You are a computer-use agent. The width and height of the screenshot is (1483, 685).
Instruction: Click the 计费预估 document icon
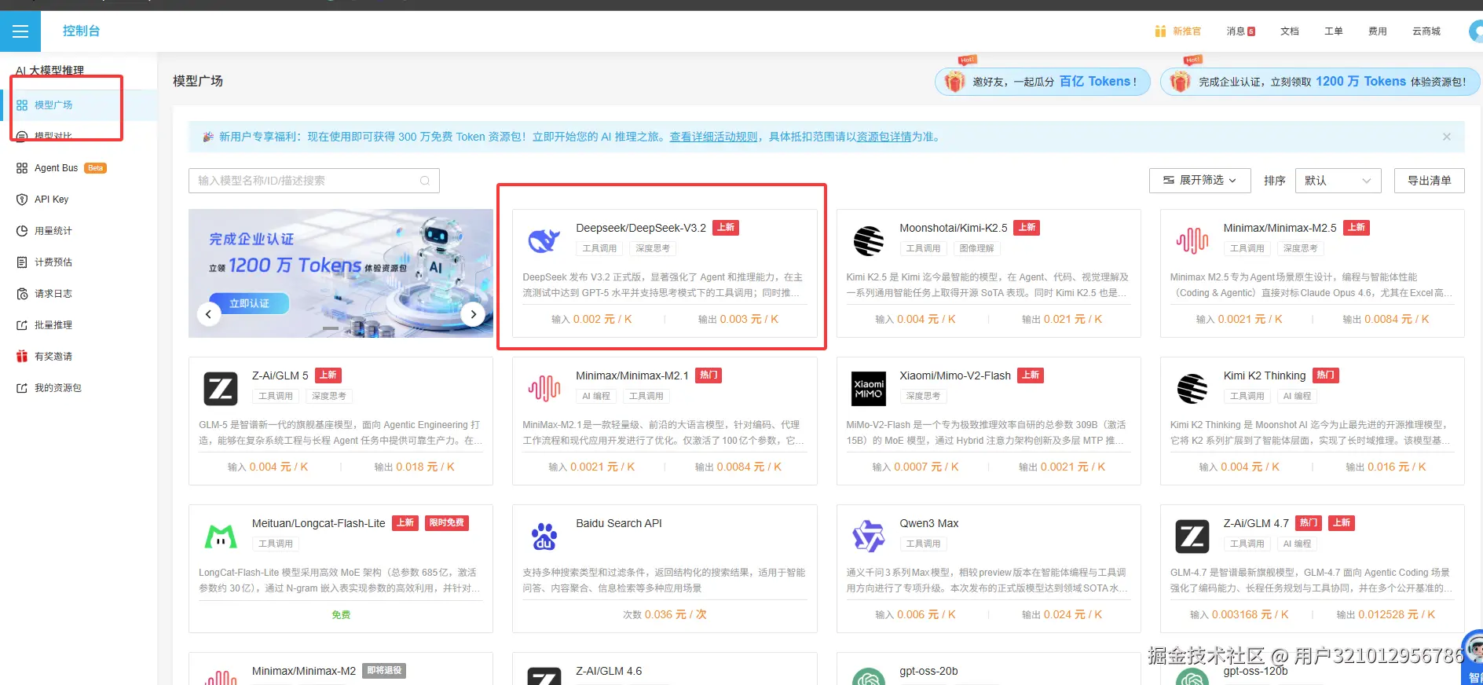click(x=22, y=262)
